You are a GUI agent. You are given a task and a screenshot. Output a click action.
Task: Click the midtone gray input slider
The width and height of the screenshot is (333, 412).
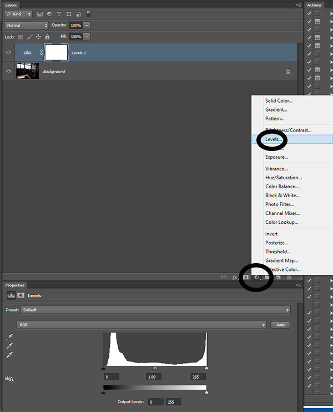pos(155,368)
